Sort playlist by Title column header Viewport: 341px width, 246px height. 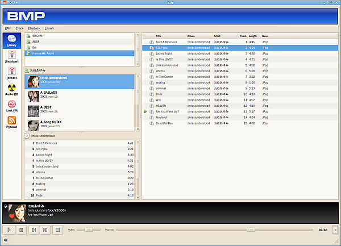[x=159, y=36]
